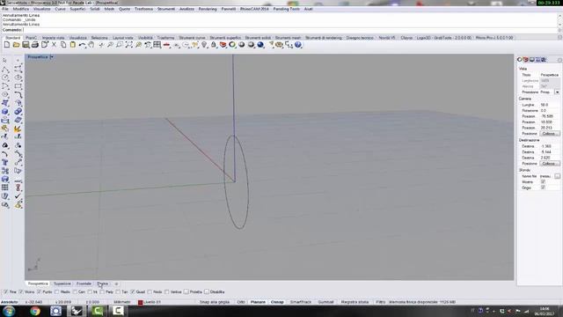This screenshot has height=317, width=563.
Task: Enable the Cen osnap checkbox
Action: coord(75,291)
